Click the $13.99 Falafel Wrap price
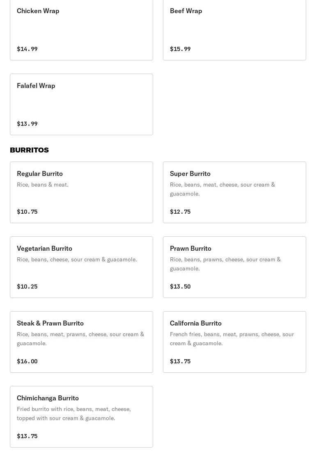 27,124
